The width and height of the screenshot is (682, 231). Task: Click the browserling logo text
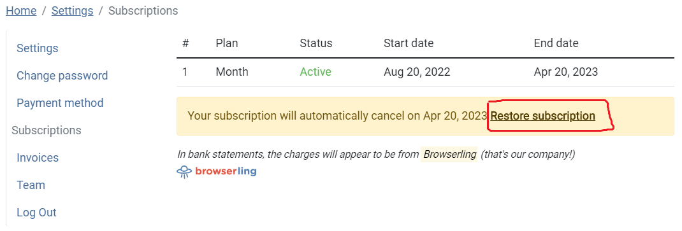pos(226,171)
